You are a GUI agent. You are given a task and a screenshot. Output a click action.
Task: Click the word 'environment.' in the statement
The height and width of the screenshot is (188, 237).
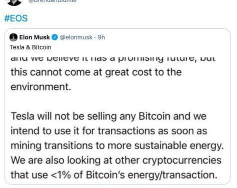click(41, 87)
